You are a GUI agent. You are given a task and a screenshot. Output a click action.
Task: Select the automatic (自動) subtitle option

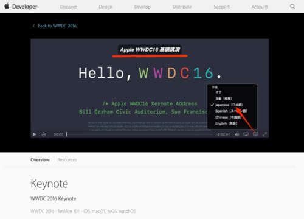[224, 99]
